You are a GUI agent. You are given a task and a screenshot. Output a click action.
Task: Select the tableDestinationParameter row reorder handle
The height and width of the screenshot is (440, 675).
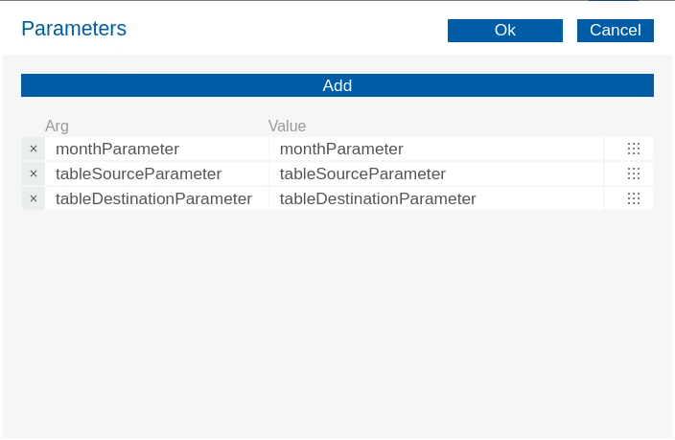pyautogui.click(x=633, y=198)
